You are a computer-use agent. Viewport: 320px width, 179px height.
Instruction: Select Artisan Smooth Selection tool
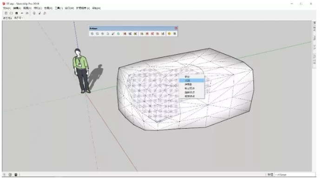103,34
